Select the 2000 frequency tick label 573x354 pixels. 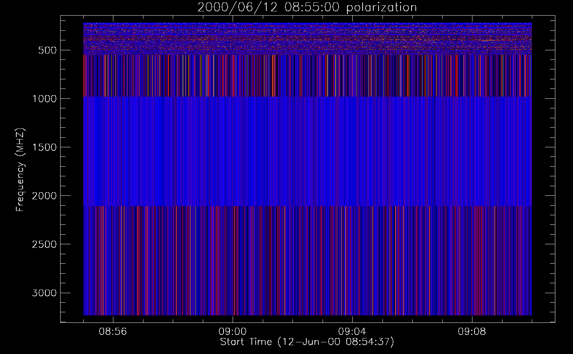[x=44, y=196]
